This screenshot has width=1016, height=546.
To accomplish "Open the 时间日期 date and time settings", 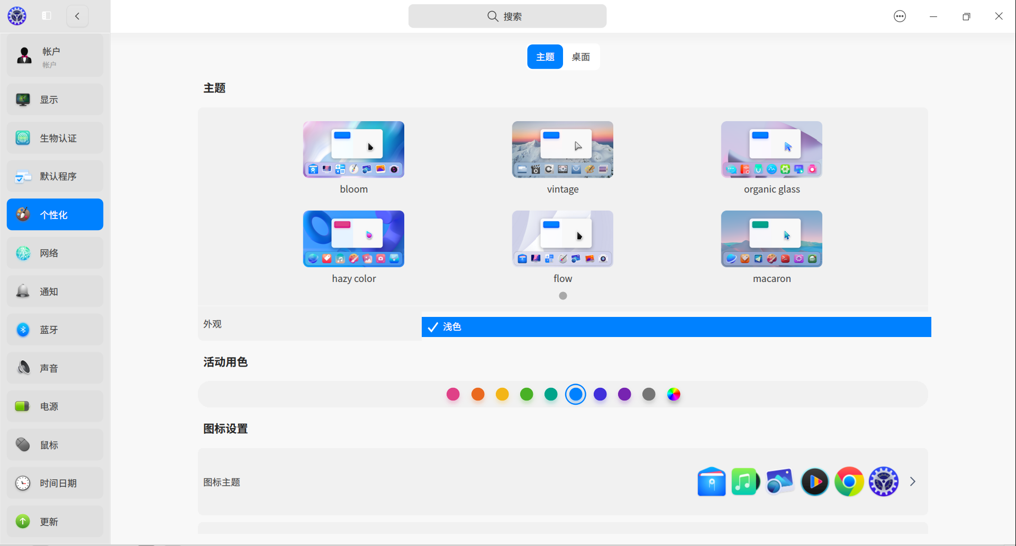I will [x=55, y=483].
